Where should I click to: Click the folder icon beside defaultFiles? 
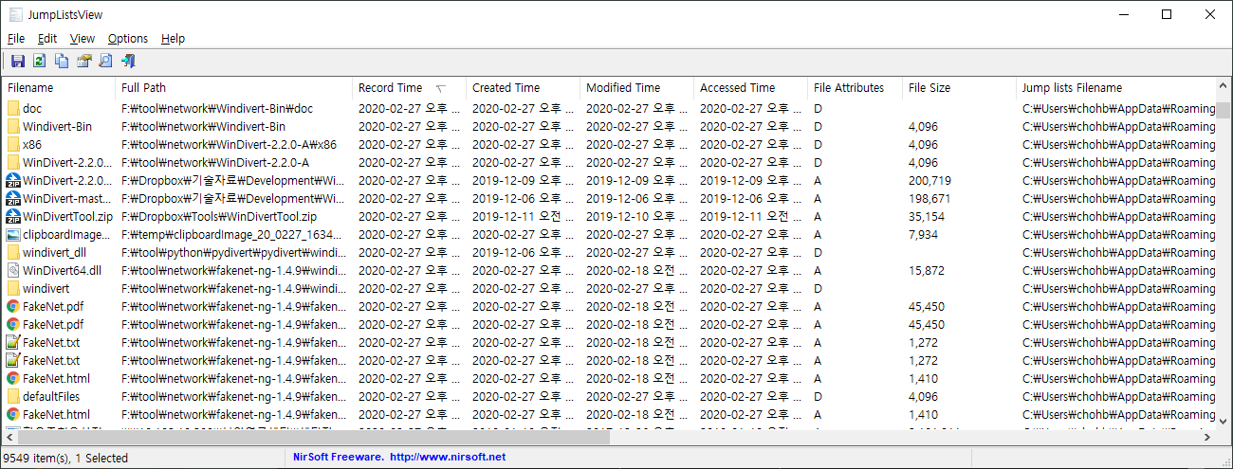(13, 397)
